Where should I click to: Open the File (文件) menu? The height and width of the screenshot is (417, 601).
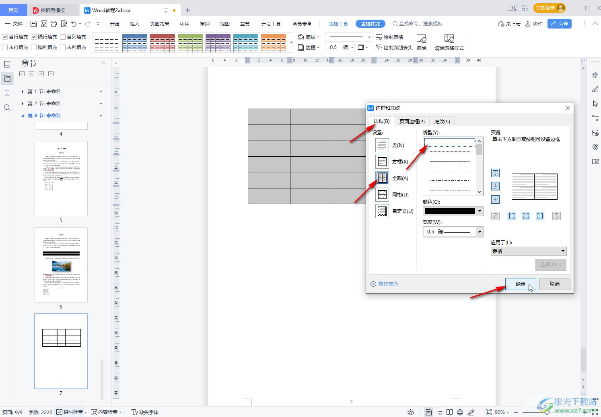pyautogui.click(x=14, y=24)
